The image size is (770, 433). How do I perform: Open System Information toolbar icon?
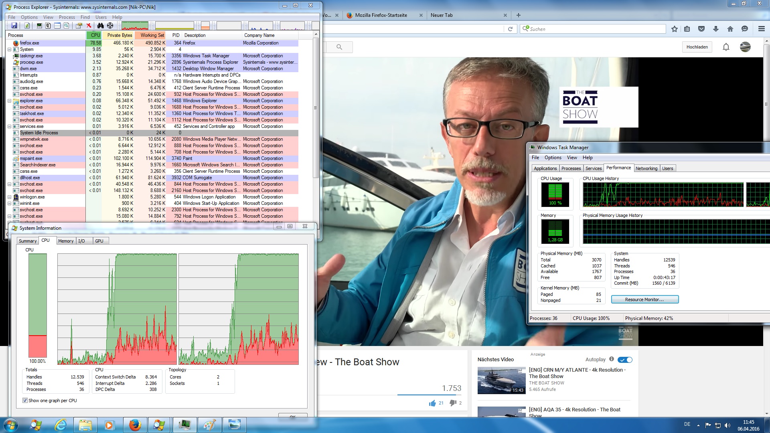[39, 26]
